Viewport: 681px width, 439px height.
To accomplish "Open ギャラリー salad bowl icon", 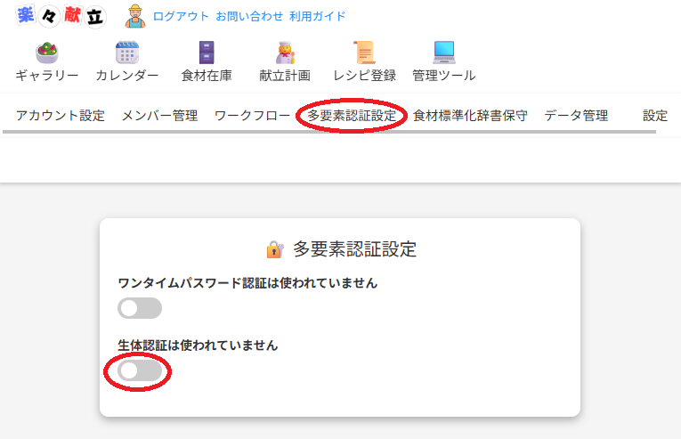I will pos(47,53).
